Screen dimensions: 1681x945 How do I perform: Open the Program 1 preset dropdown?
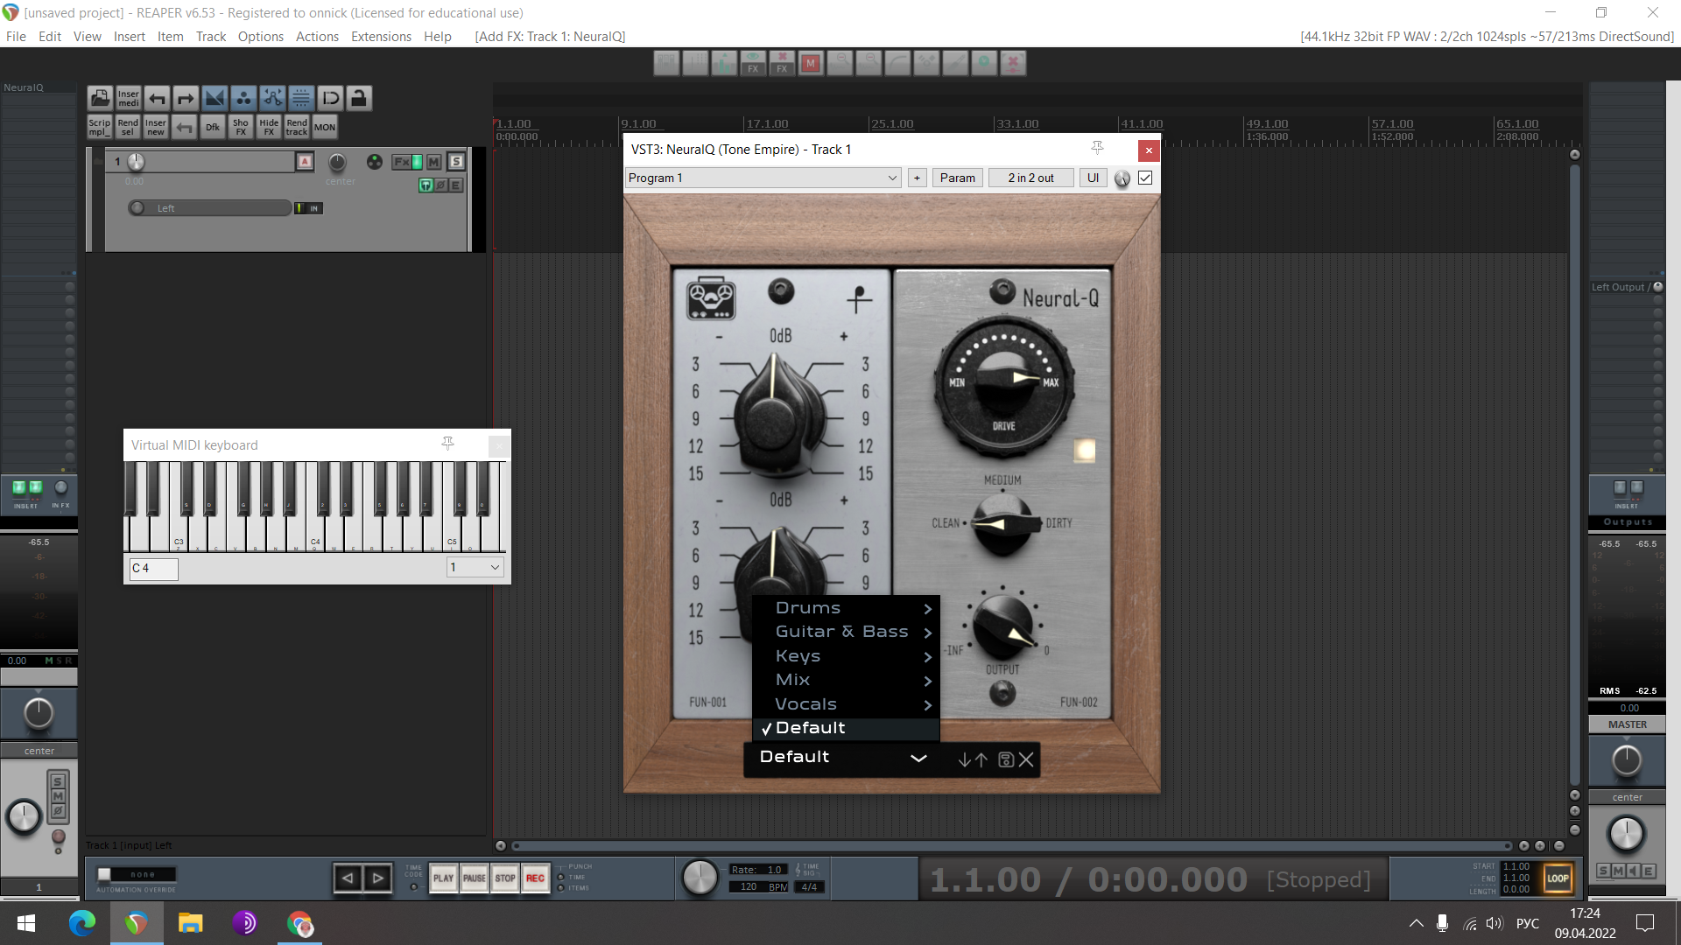(763, 178)
